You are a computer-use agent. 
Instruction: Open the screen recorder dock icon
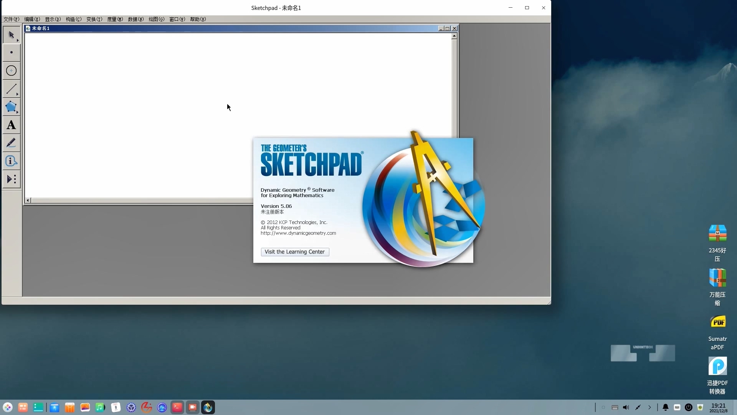coord(193,407)
